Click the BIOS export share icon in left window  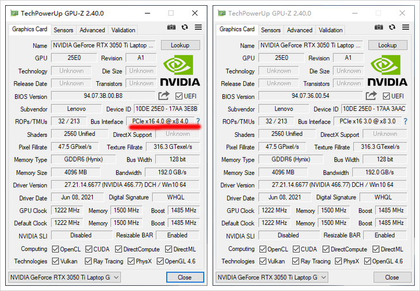164,96
